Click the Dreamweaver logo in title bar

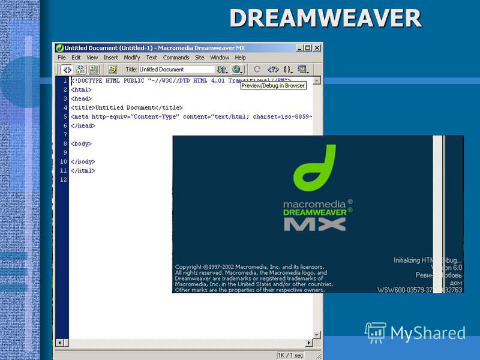tap(59, 48)
